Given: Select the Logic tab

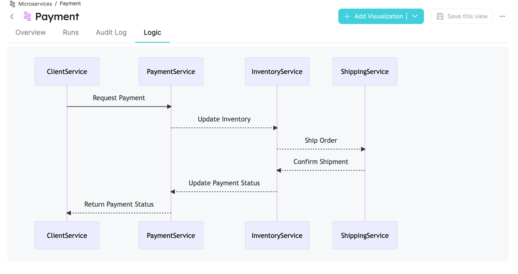Looking at the screenshot, I should click(152, 32).
